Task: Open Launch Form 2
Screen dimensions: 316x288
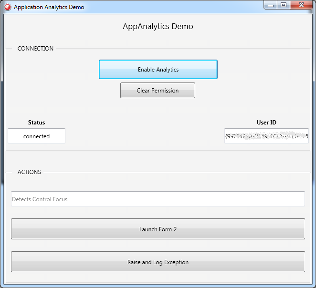Action: [x=158, y=229]
